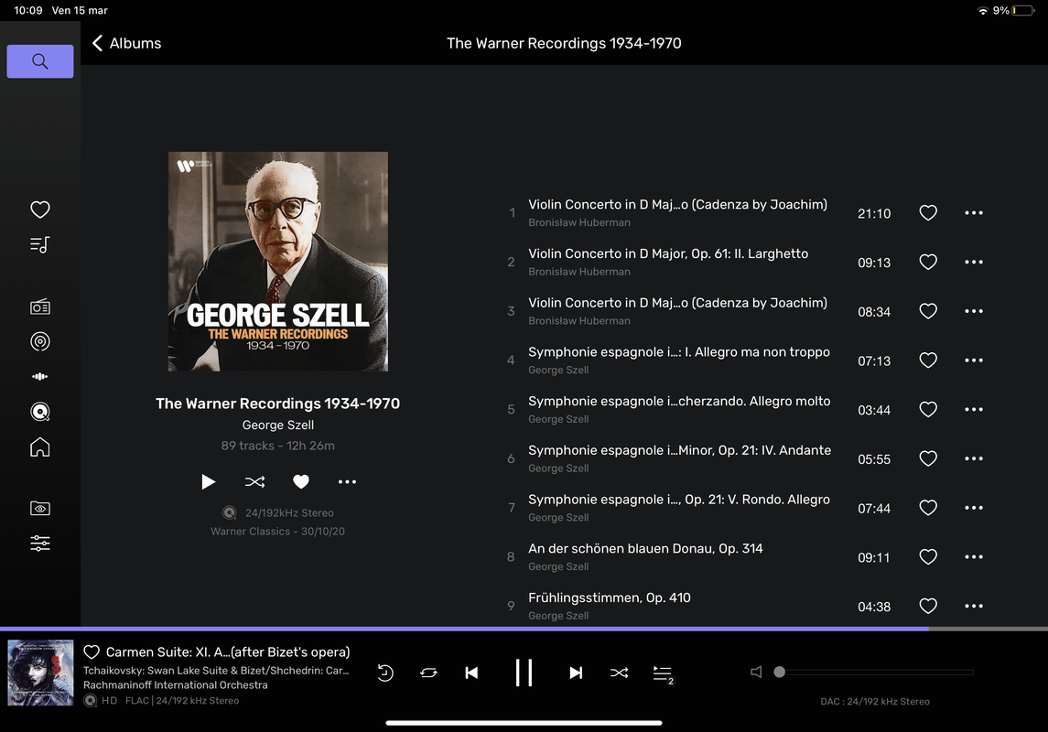Image resolution: width=1048 pixels, height=732 pixels.
Task: Open options for Frühlingsstimmen, Op. 410
Action: (974, 606)
